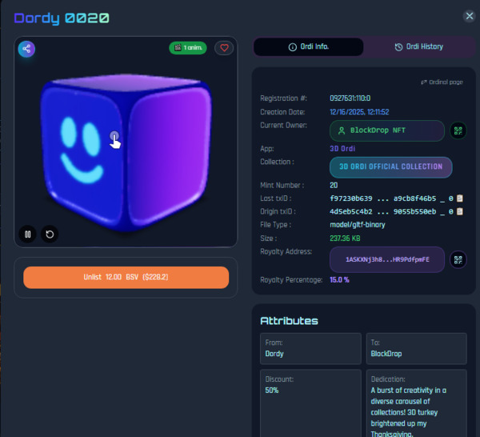Click the Attributes heading
480x437 pixels.
(x=289, y=321)
